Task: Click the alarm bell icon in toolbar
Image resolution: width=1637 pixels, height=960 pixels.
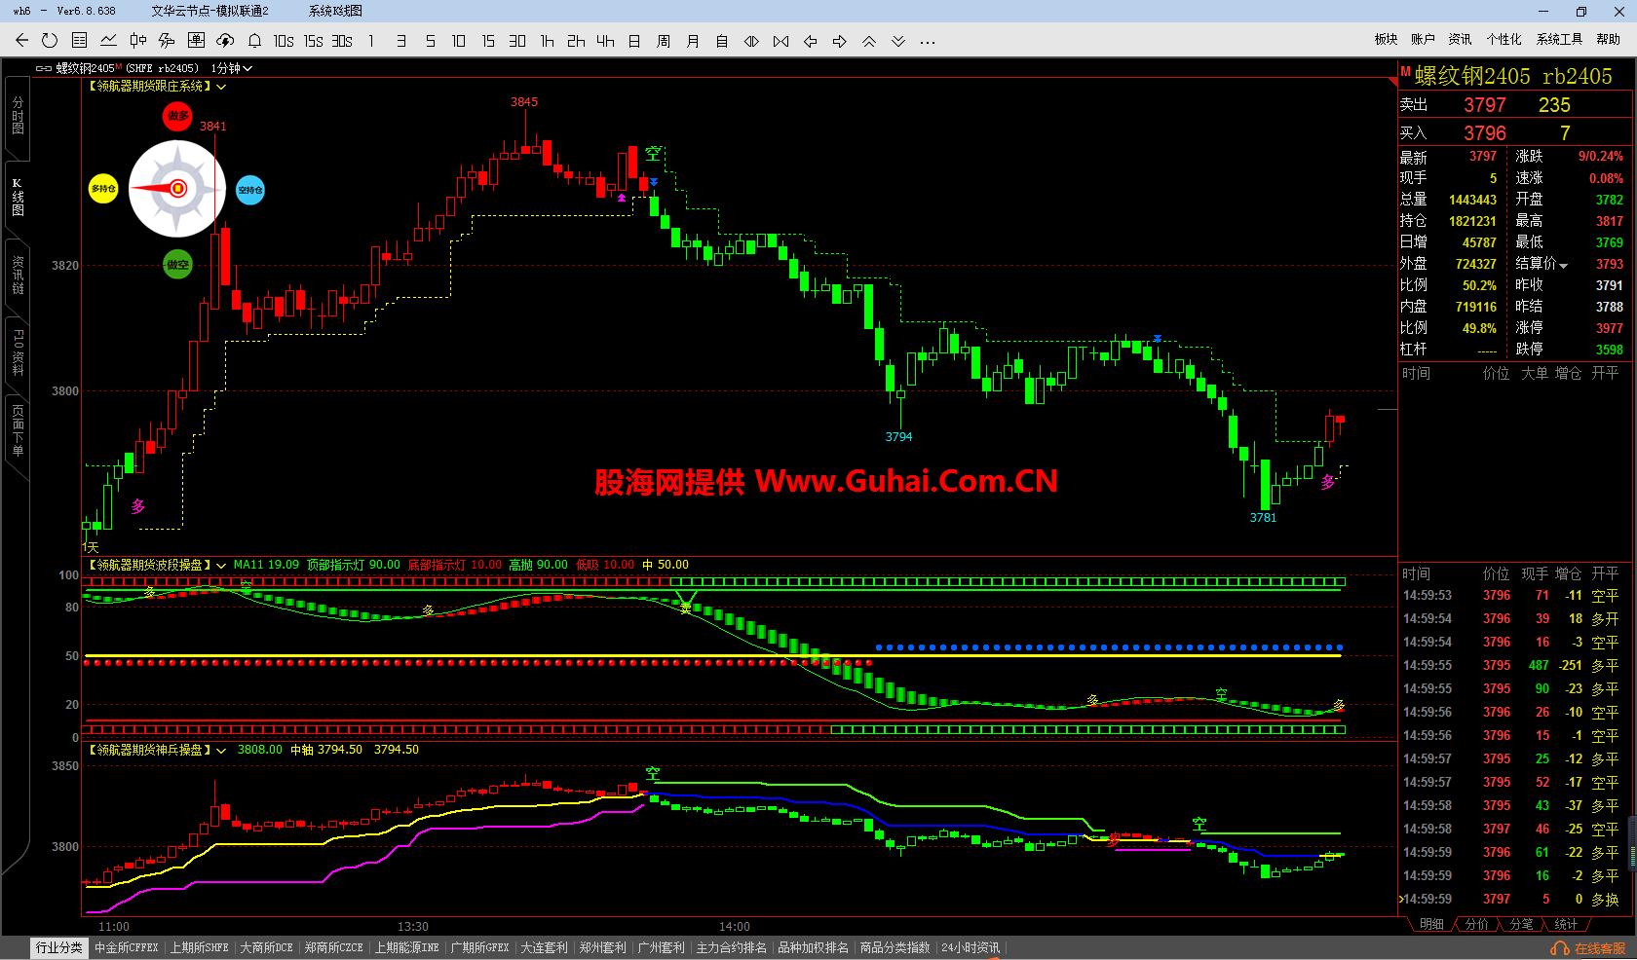Action: [x=253, y=41]
